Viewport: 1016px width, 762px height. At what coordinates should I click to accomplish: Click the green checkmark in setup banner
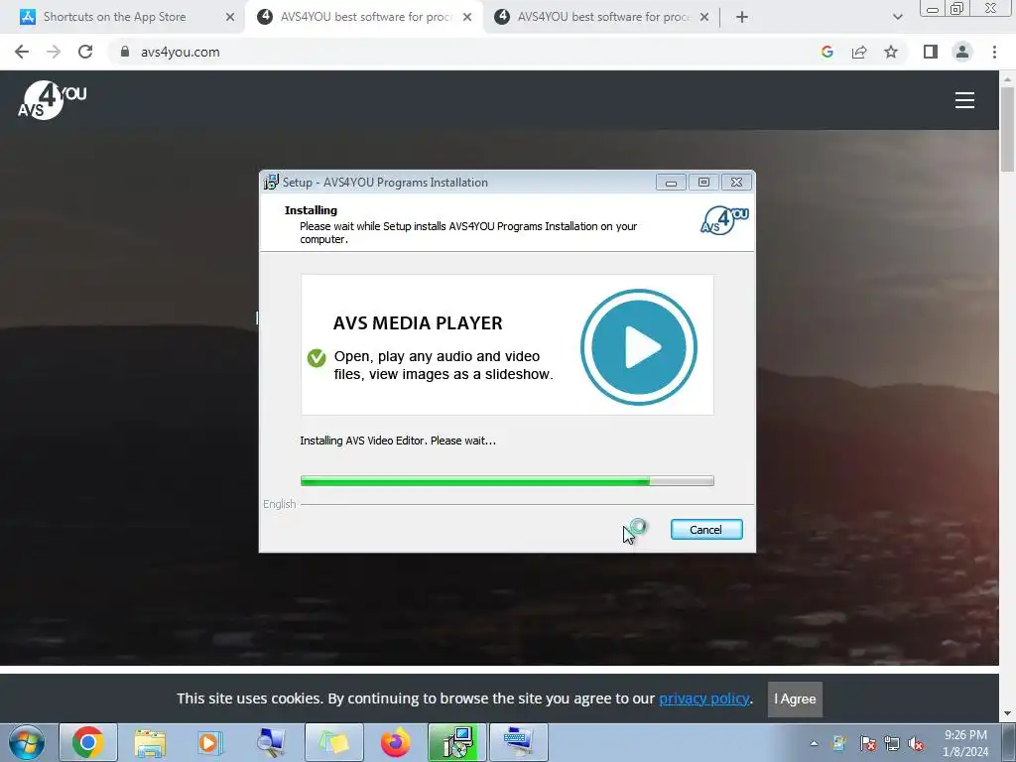(x=317, y=357)
